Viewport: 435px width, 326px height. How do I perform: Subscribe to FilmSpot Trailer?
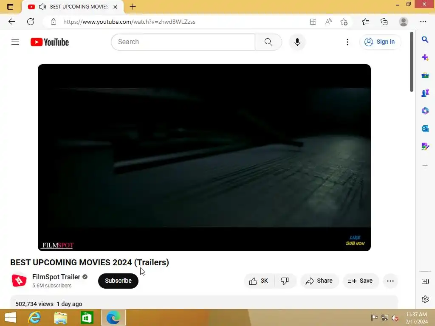(118, 281)
